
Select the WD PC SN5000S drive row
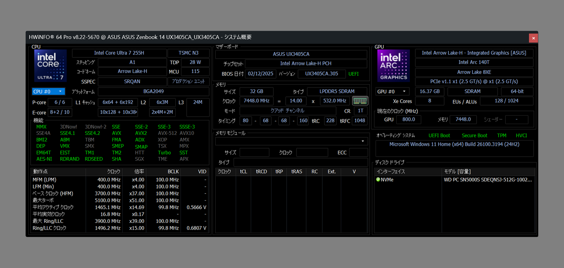pos(487,180)
